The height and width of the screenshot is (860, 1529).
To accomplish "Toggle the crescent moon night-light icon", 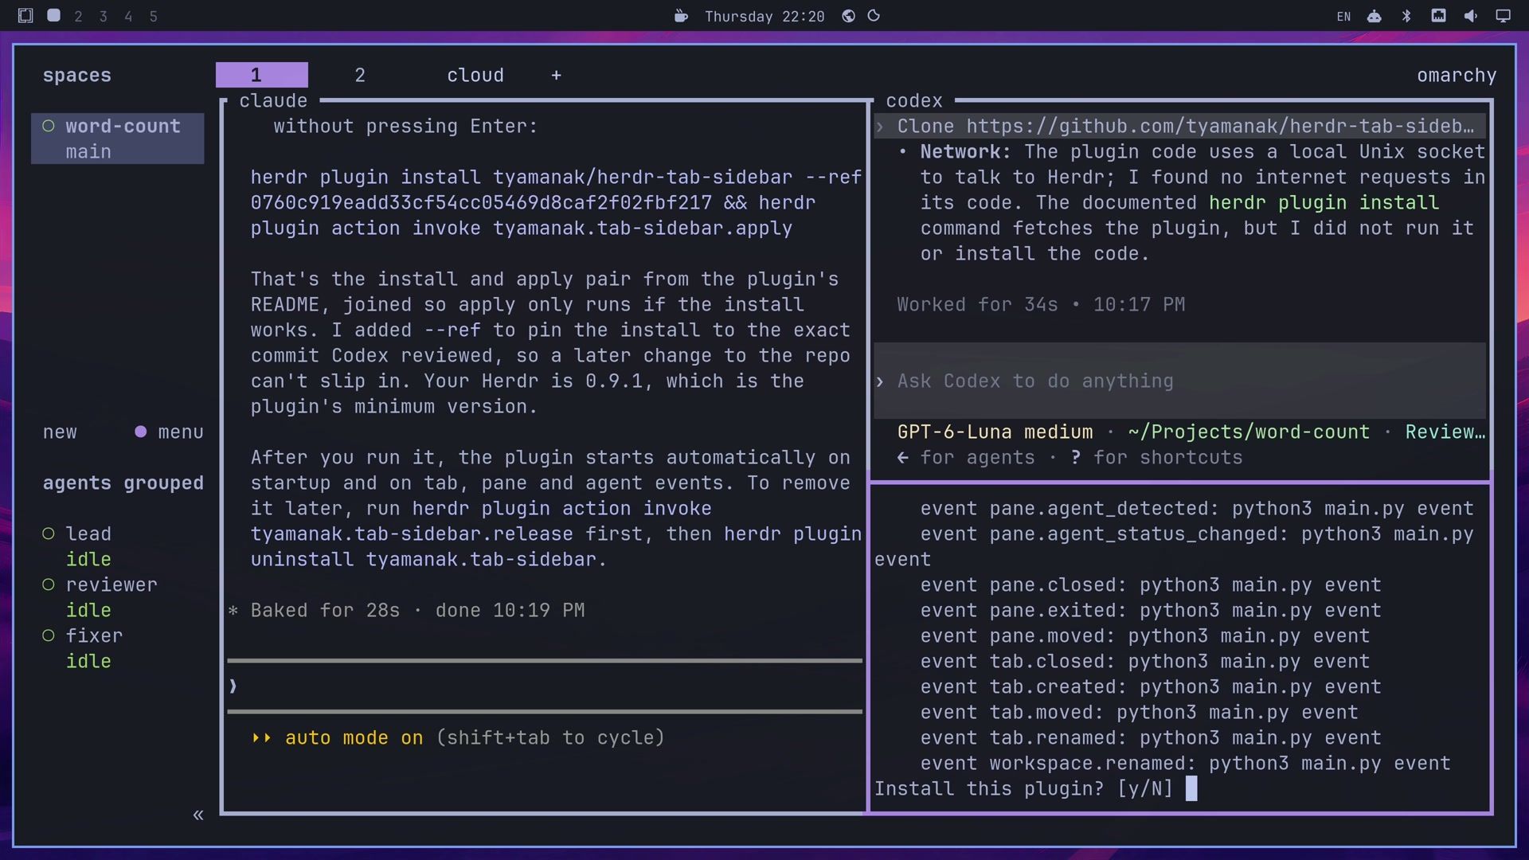I will (x=874, y=16).
